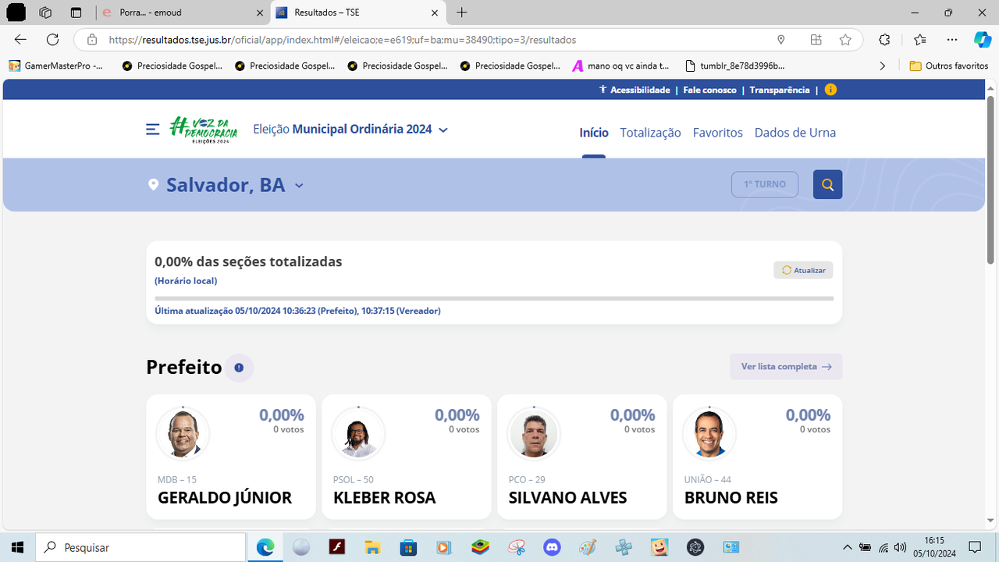999x562 pixels.
Task: Show hidden system tray icons
Action: click(x=848, y=547)
